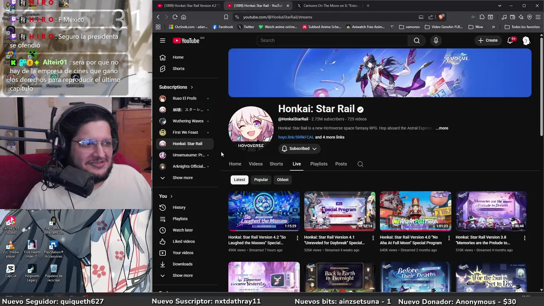Switch to the channel Playlists tab

pos(319,164)
